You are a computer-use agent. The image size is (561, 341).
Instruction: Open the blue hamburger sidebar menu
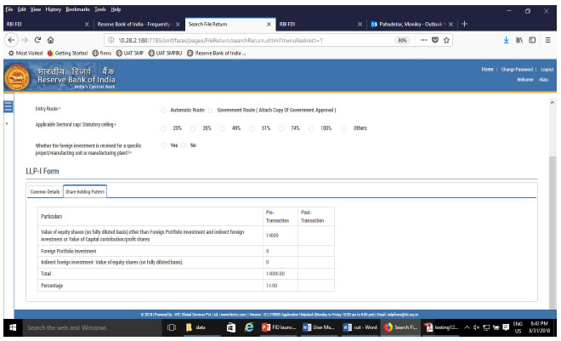click(x=8, y=106)
